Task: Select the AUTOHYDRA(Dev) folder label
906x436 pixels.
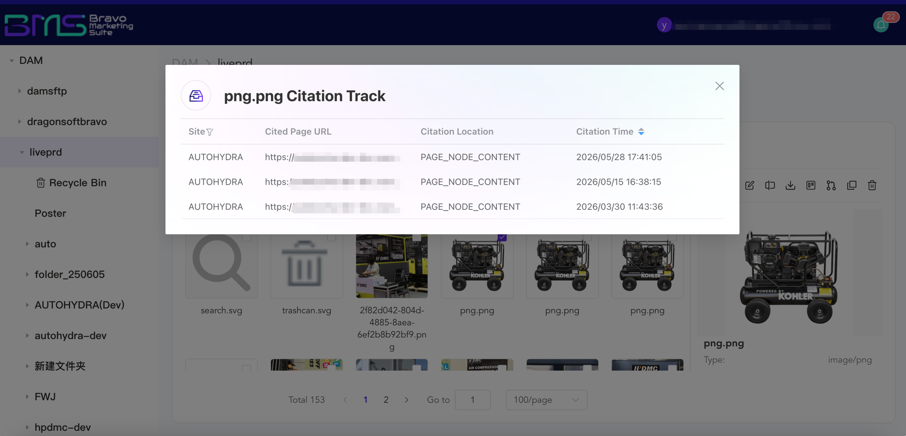Action: click(80, 305)
